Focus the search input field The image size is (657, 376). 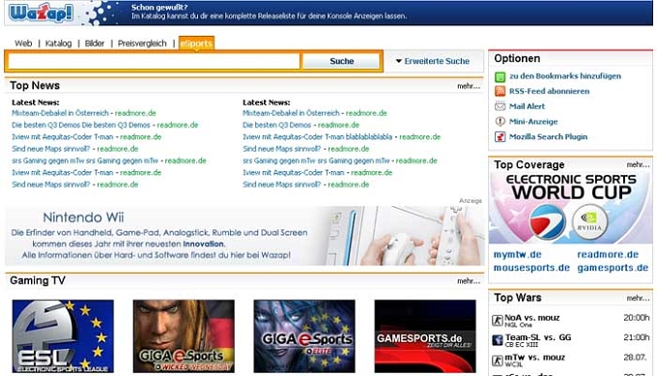click(x=154, y=61)
